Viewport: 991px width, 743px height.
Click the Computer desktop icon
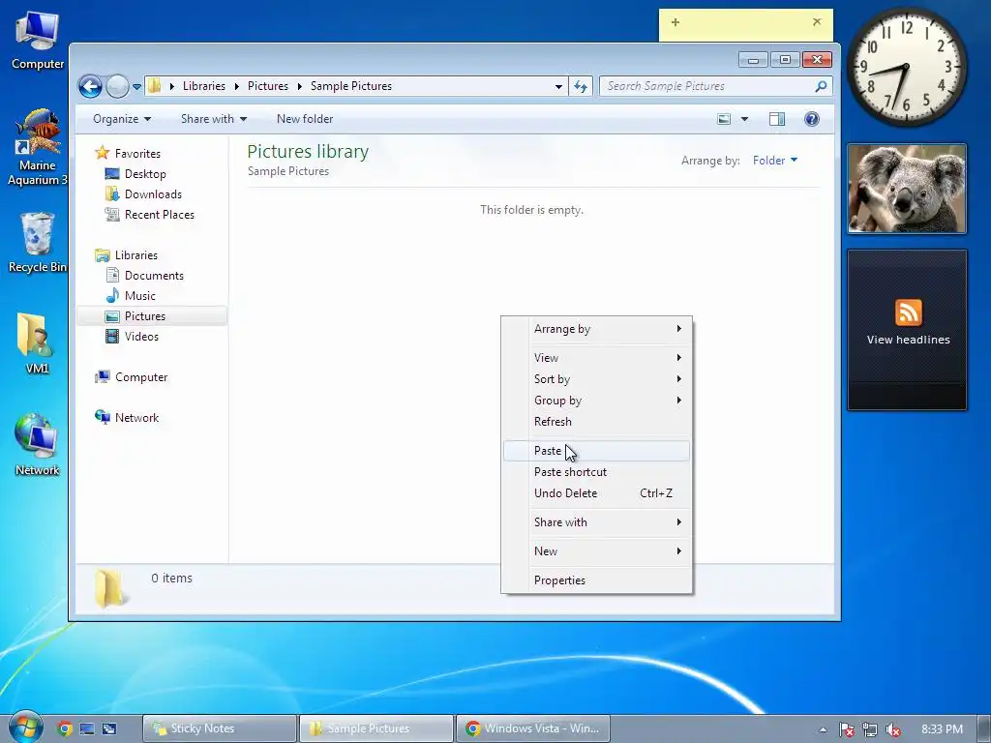(38, 41)
